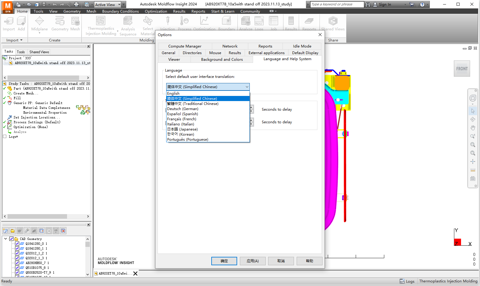Open the Boundary Conditions ribbon tab
480x286 pixels.
pos(121,11)
